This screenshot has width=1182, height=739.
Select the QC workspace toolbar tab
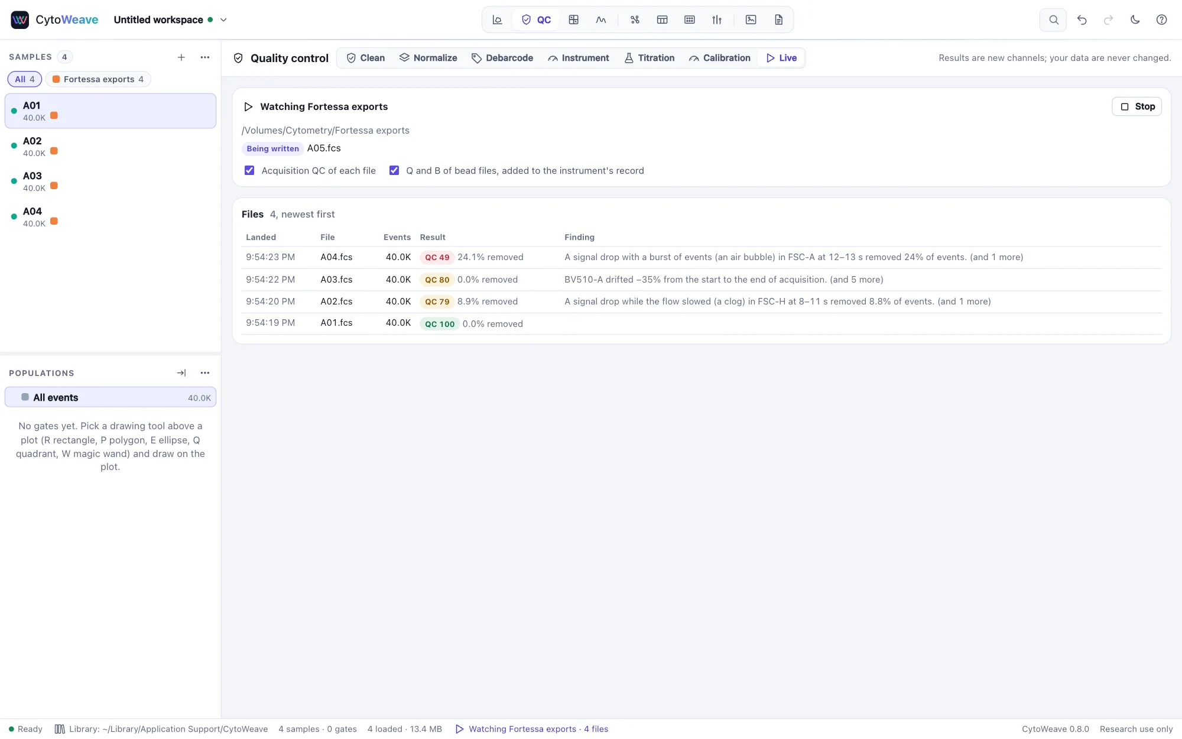click(536, 20)
